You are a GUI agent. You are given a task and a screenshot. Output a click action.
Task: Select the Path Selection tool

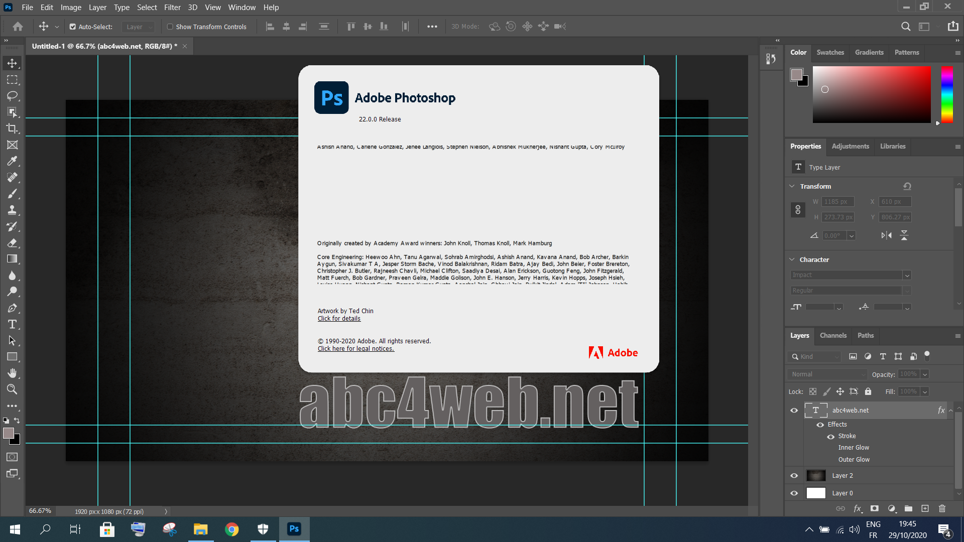(12, 341)
